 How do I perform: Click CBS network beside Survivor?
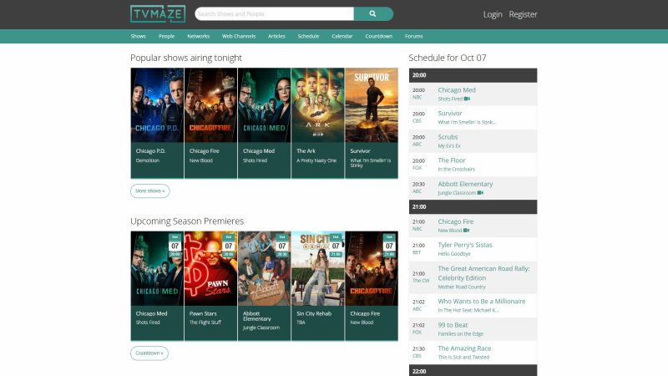417,120
